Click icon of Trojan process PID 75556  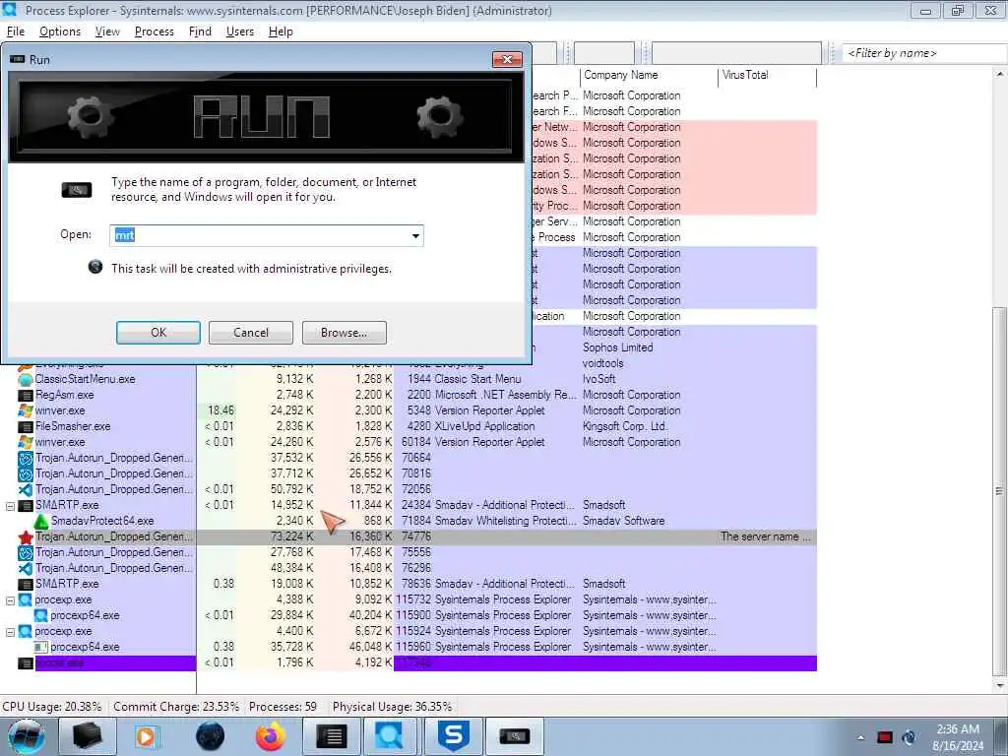tap(25, 553)
